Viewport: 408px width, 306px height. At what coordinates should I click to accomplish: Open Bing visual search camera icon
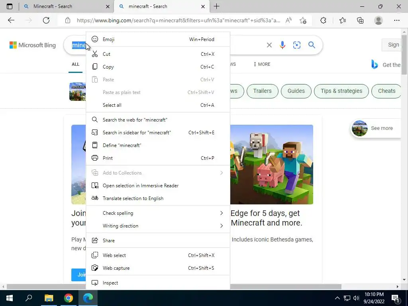click(x=296, y=45)
